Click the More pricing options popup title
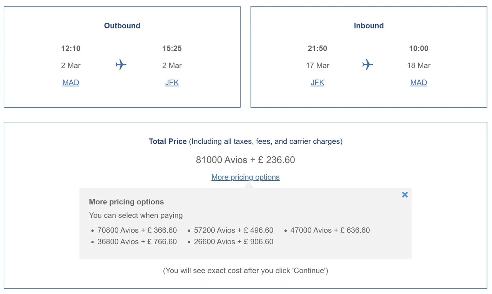 126,202
